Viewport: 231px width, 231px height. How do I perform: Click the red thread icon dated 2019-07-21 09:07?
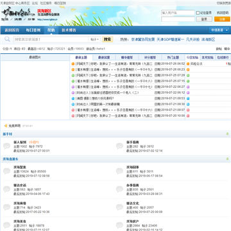pyautogui.click(x=73, y=110)
